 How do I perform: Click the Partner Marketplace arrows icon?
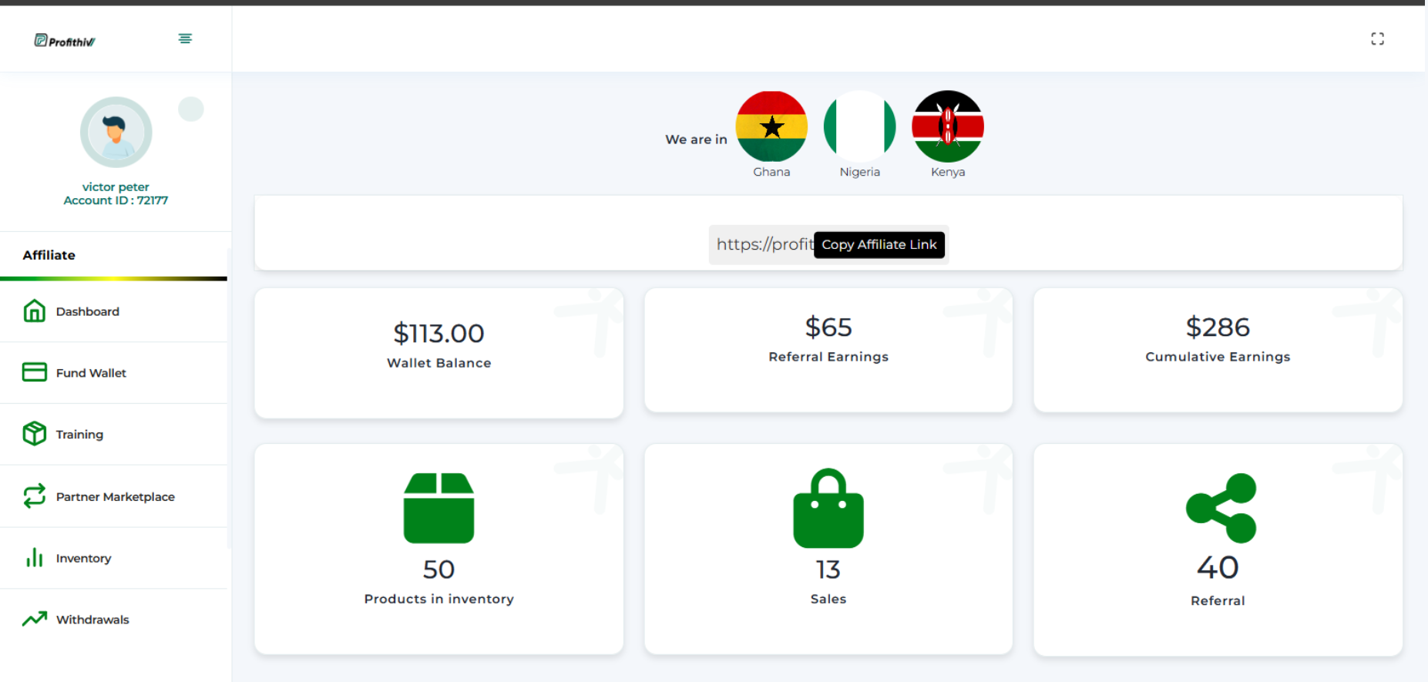[x=35, y=496]
